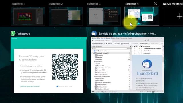Click the WhatsApp logo icon beside the window title

pyautogui.click(x=13, y=33)
